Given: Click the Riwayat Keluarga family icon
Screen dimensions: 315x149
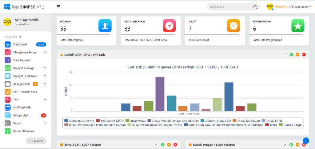Looking at the screenshot, I should point(8,68).
